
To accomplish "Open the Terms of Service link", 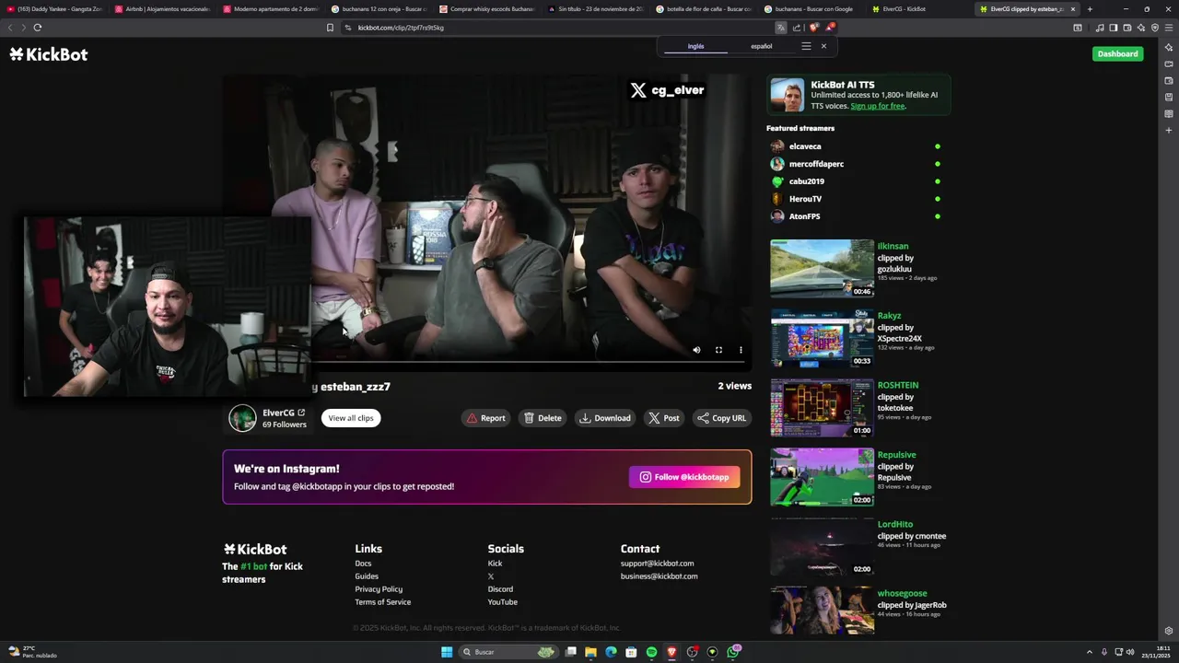I will pos(382,602).
